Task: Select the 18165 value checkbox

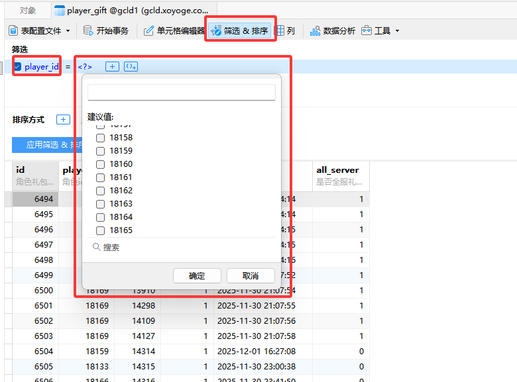Action: pos(101,230)
